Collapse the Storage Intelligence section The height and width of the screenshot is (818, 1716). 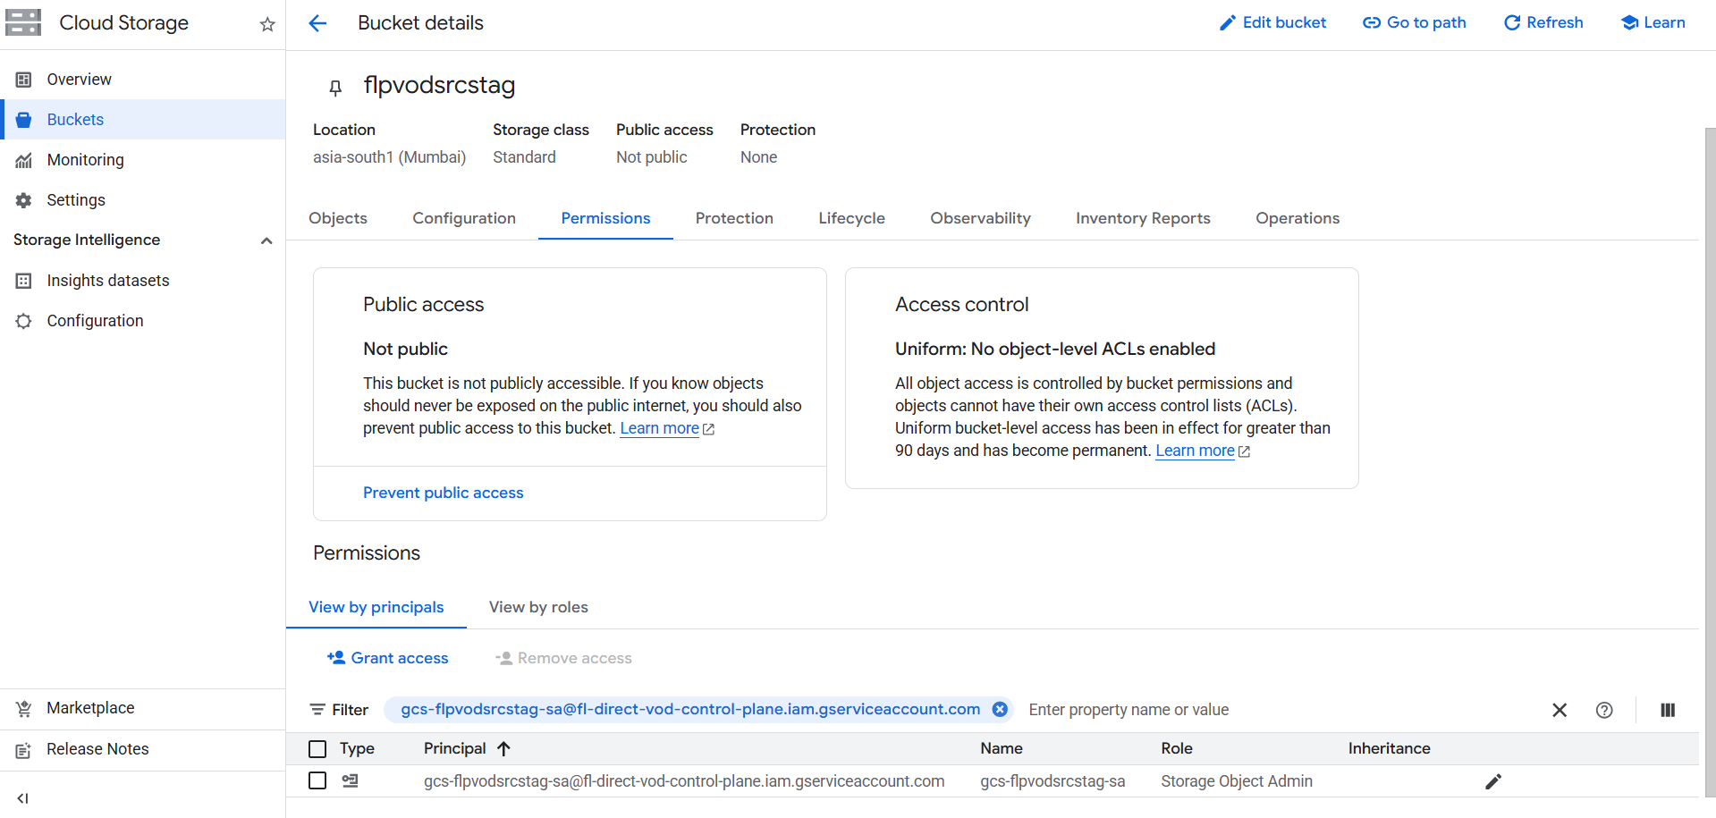pos(266,240)
